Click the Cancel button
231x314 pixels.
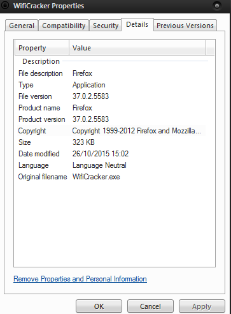[150, 306]
